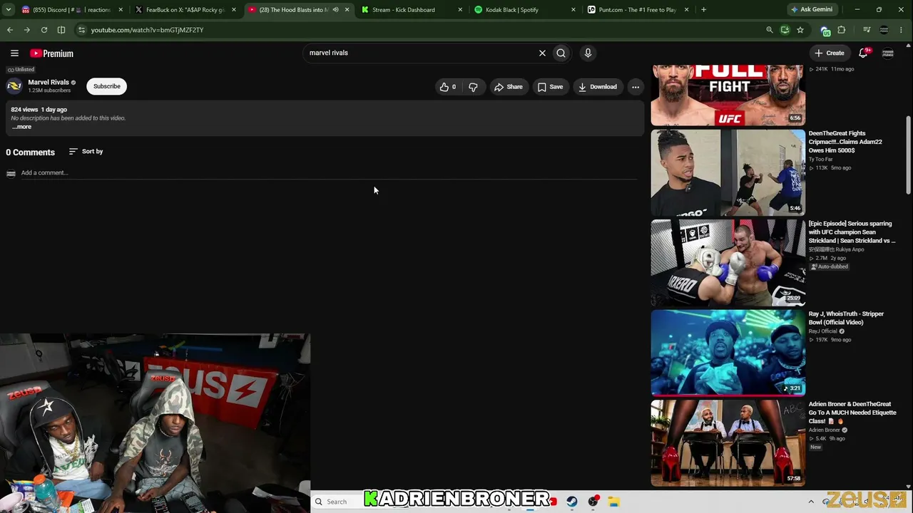
Task: Open the YouTube guide hamburger menu
Action: tap(14, 53)
